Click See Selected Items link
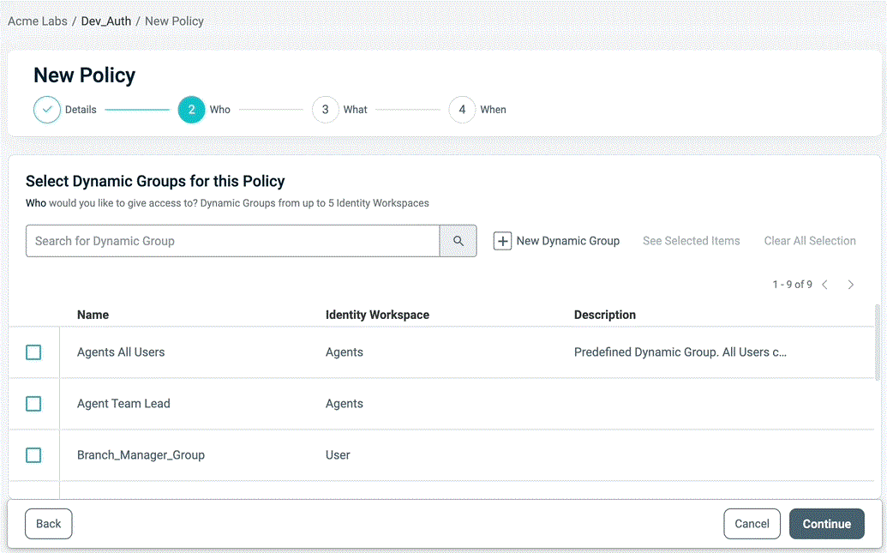 [692, 241]
